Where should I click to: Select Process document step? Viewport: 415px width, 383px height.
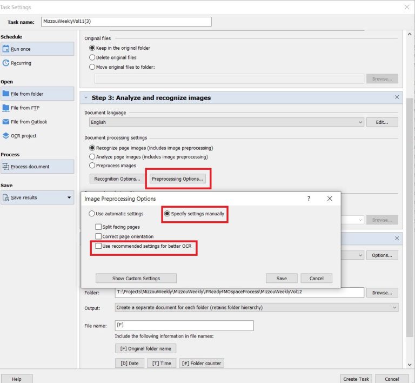pos(6,167)
